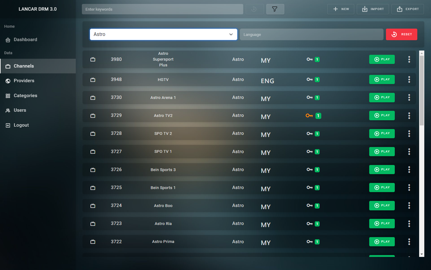The height and width of the screenshot is (270, 431).
Task: Click the key icon for SPO TV 2
Action: [310, 133]
